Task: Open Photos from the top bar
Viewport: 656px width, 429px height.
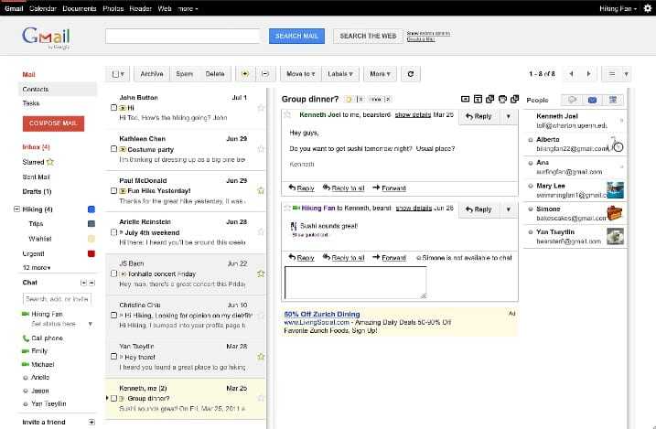Action: click(x=113, y=8)
